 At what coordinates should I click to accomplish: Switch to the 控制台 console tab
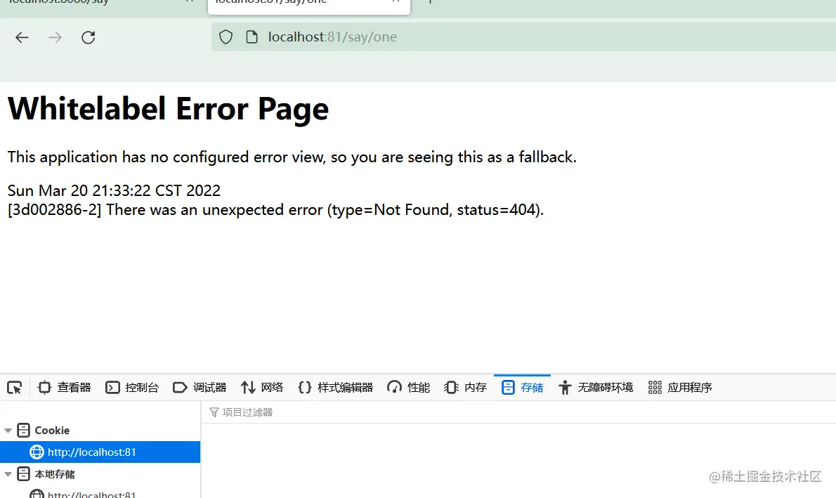[131, 388]
